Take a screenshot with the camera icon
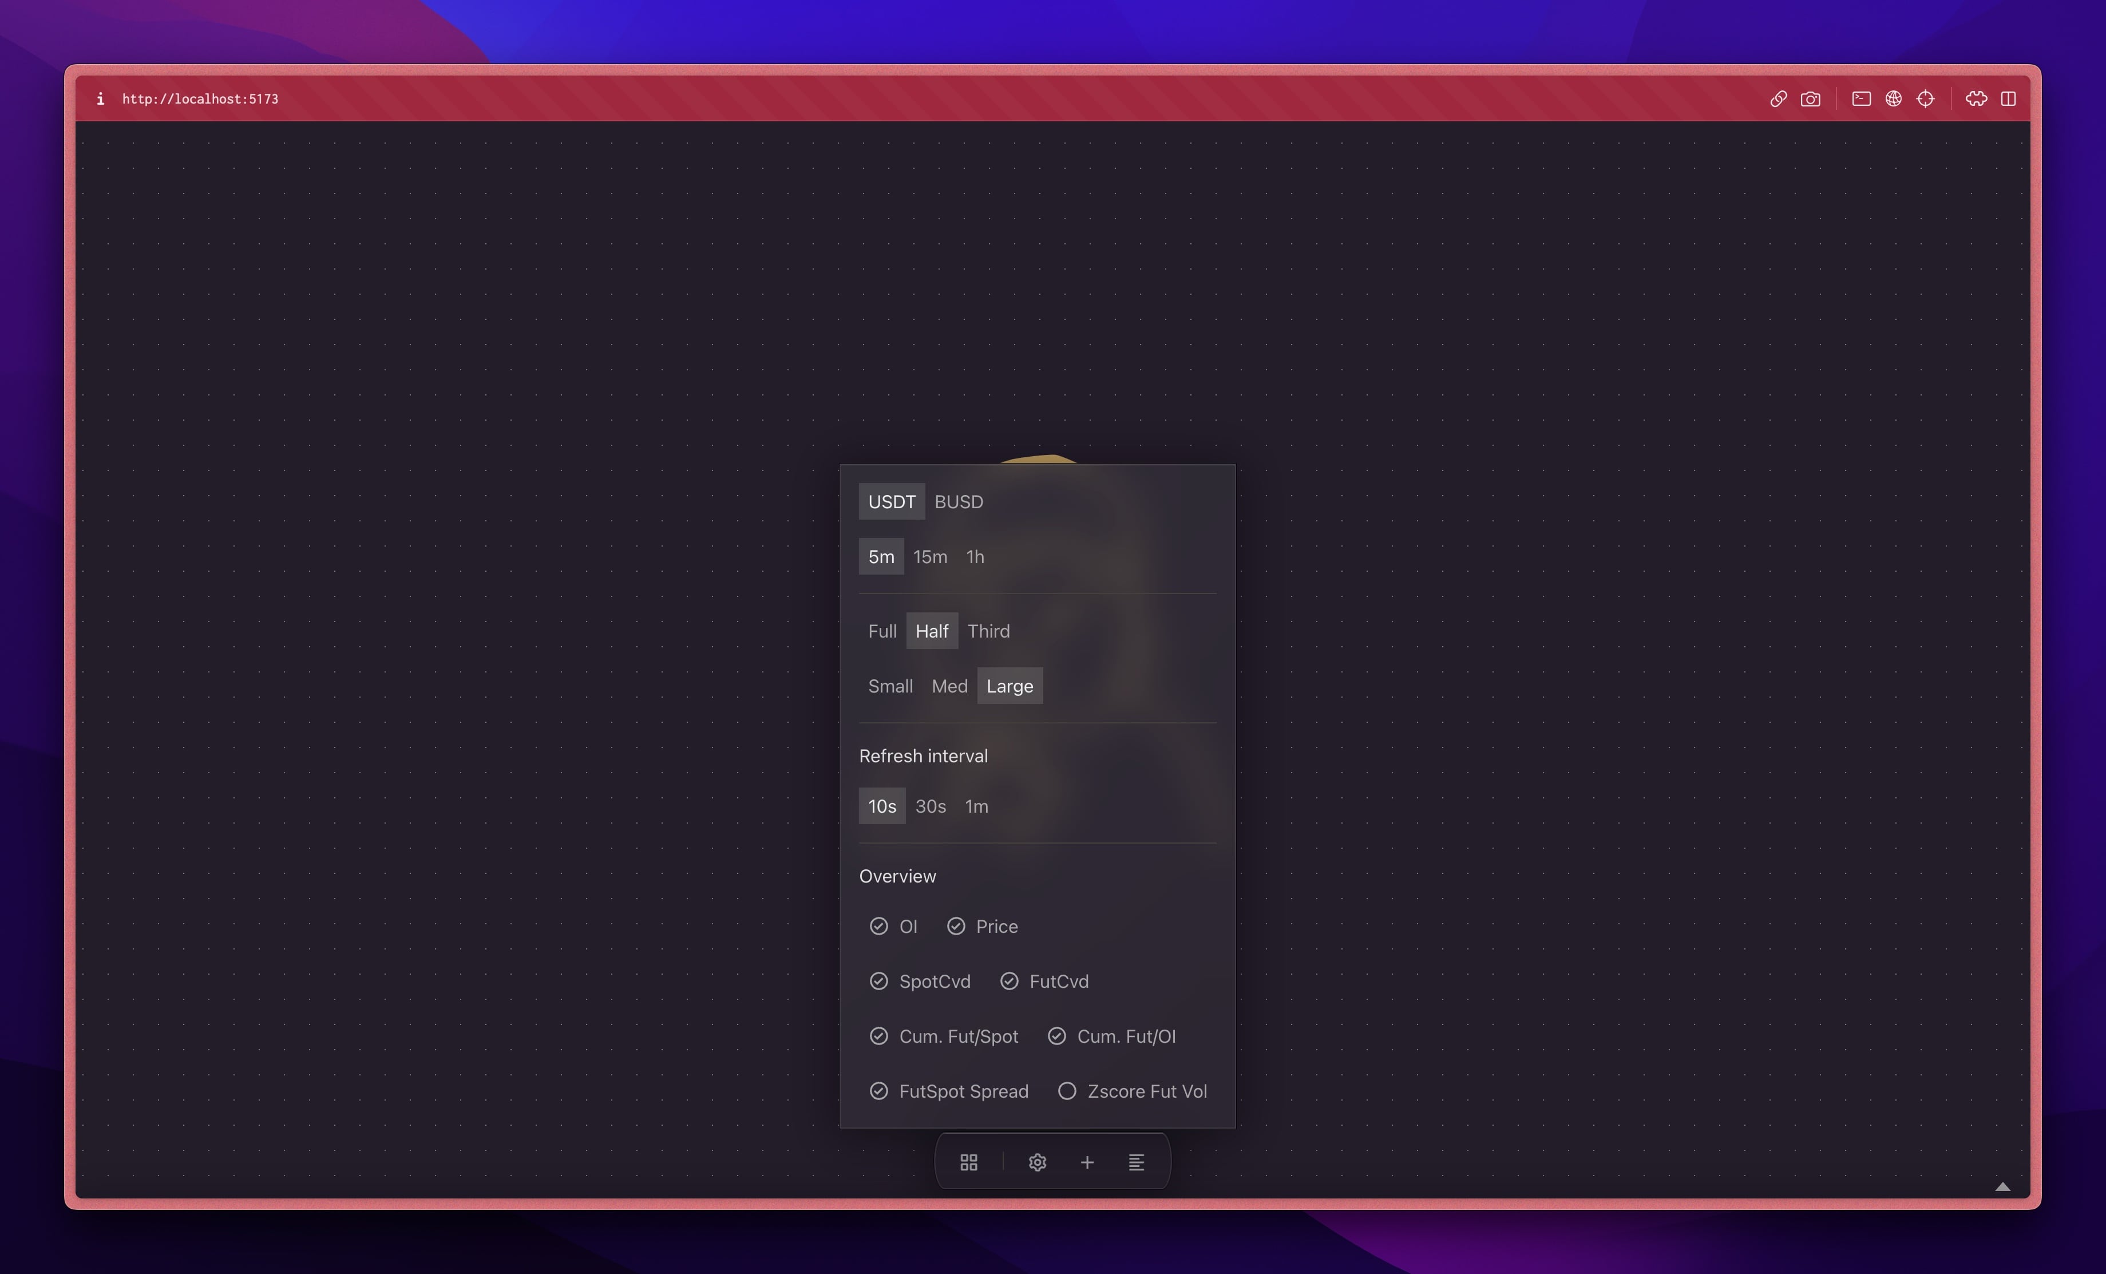 1810,98
